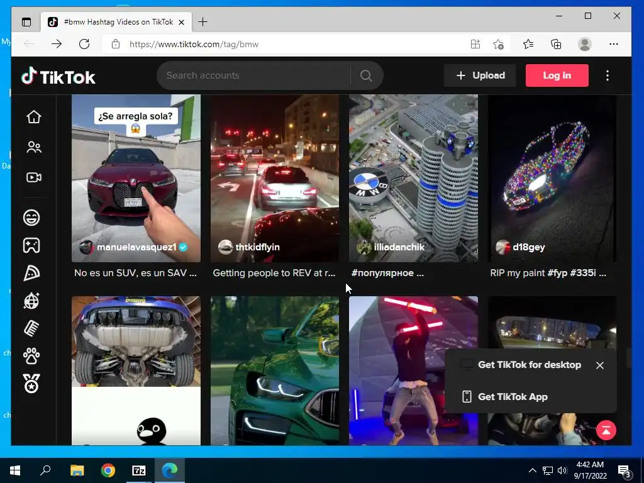Close the #bmw Hashtag Videos tab
644x483 pixels.
coord(182,22)
